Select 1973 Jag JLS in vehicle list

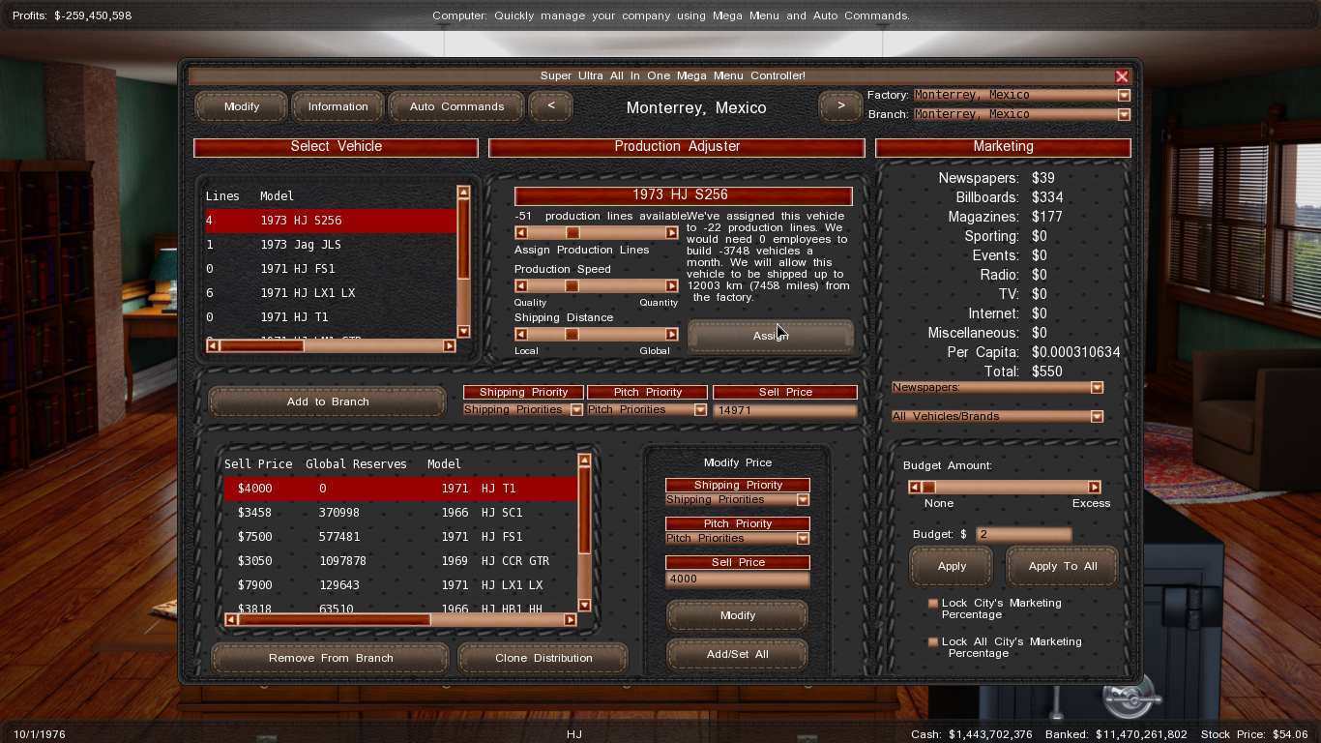(x=300, y=245)
